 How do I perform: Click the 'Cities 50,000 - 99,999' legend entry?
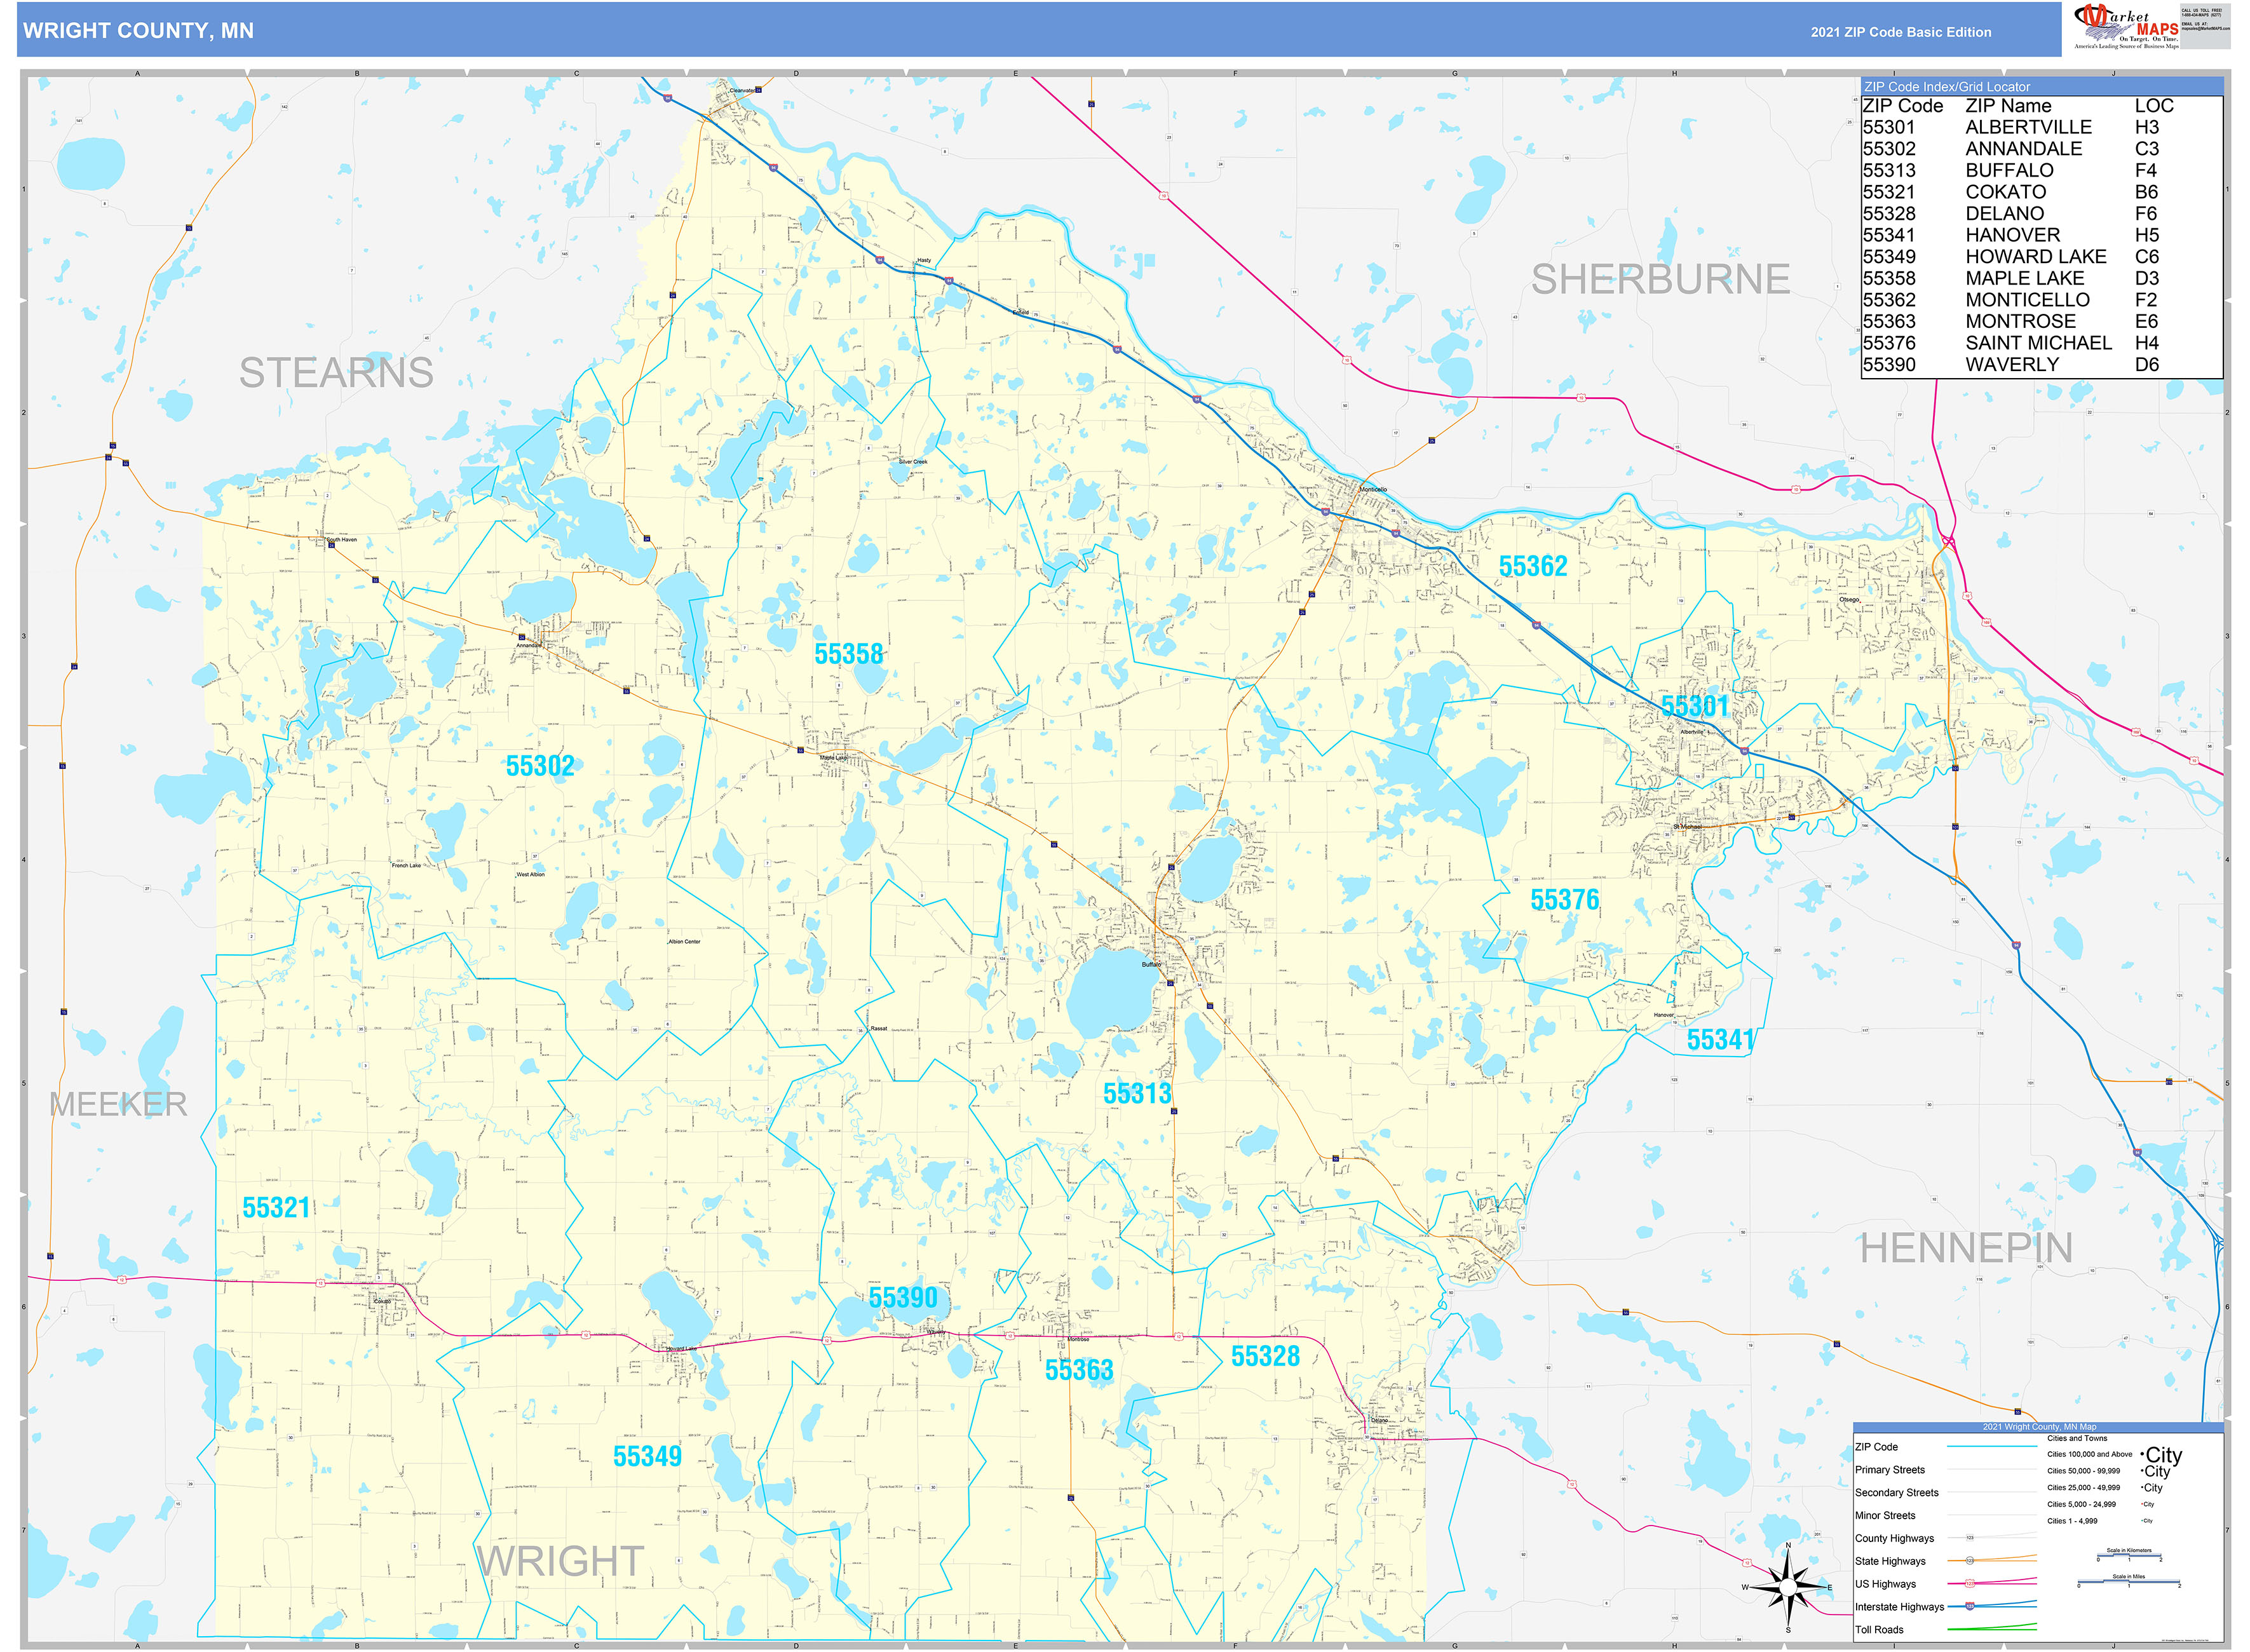[2083, 1471]
